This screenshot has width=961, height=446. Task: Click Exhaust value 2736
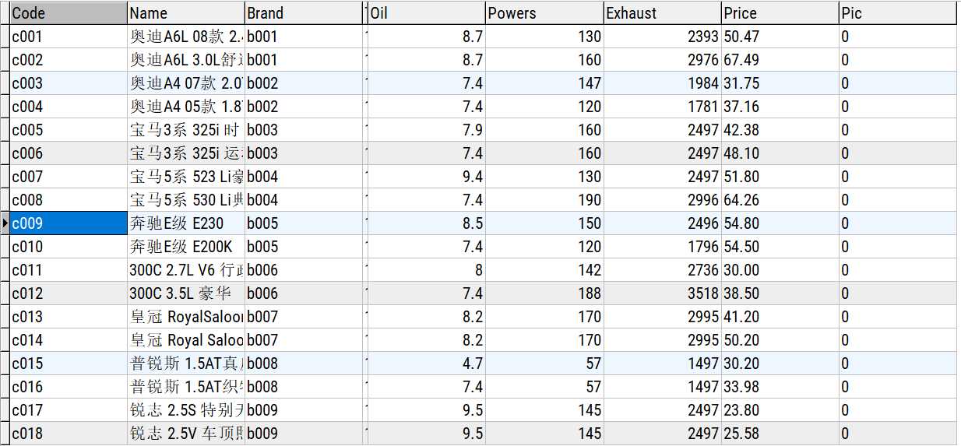663,270
